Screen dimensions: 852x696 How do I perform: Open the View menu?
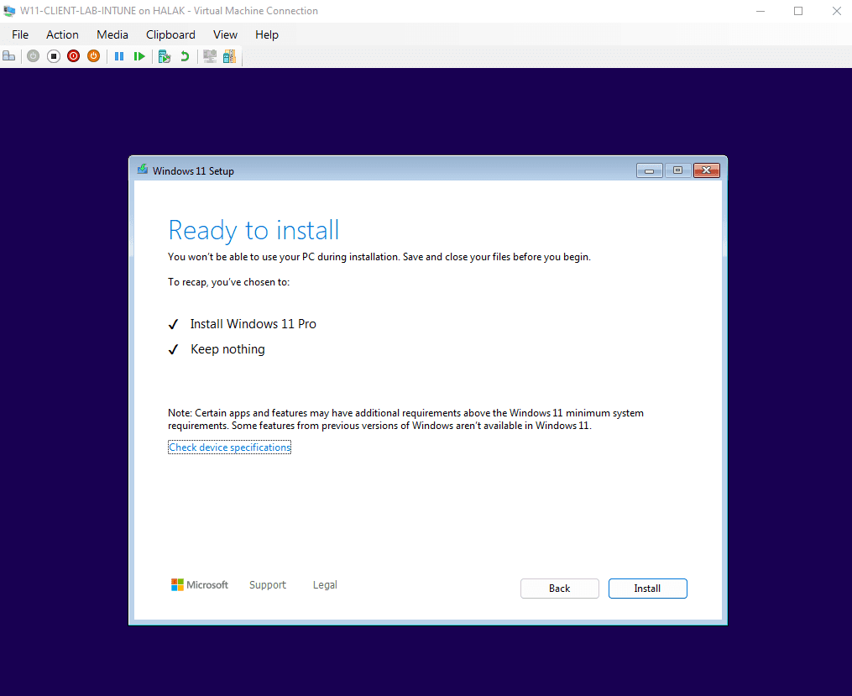point(224,34)
